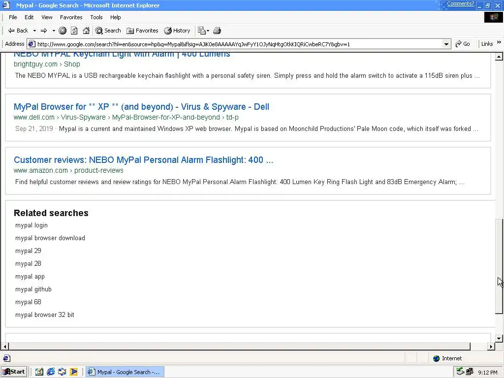Click the vertical scrollbar down arrow
Image resolution: width=504 pixels, height=378 pixels.
(499, 338)
